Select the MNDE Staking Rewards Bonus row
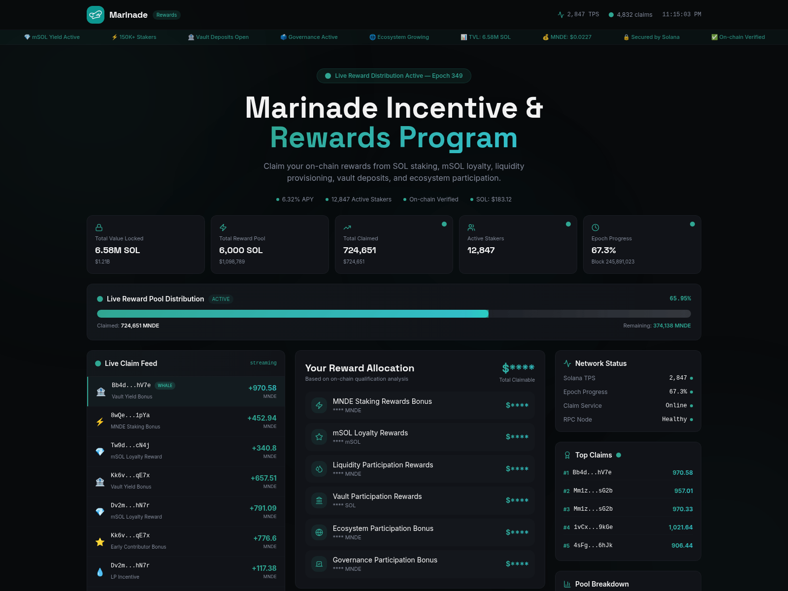 pos(420,405)
